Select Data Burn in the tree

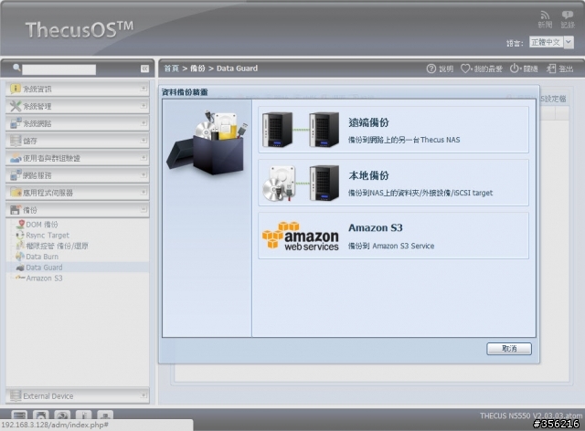point(42,257)
